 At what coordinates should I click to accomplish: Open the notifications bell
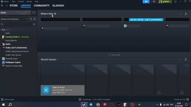pyautogui.click(x=154, y=1)
